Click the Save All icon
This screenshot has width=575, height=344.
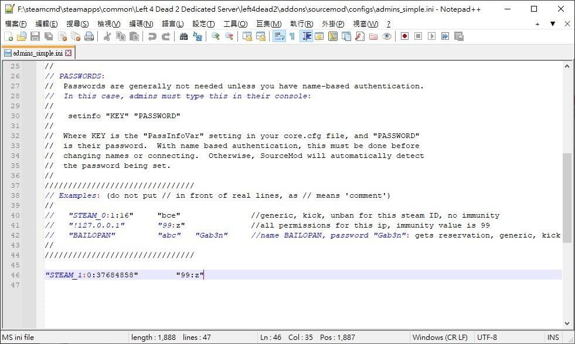(49, 36)
